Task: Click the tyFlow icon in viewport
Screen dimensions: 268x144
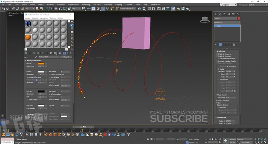Action: (x=160, y=94)
